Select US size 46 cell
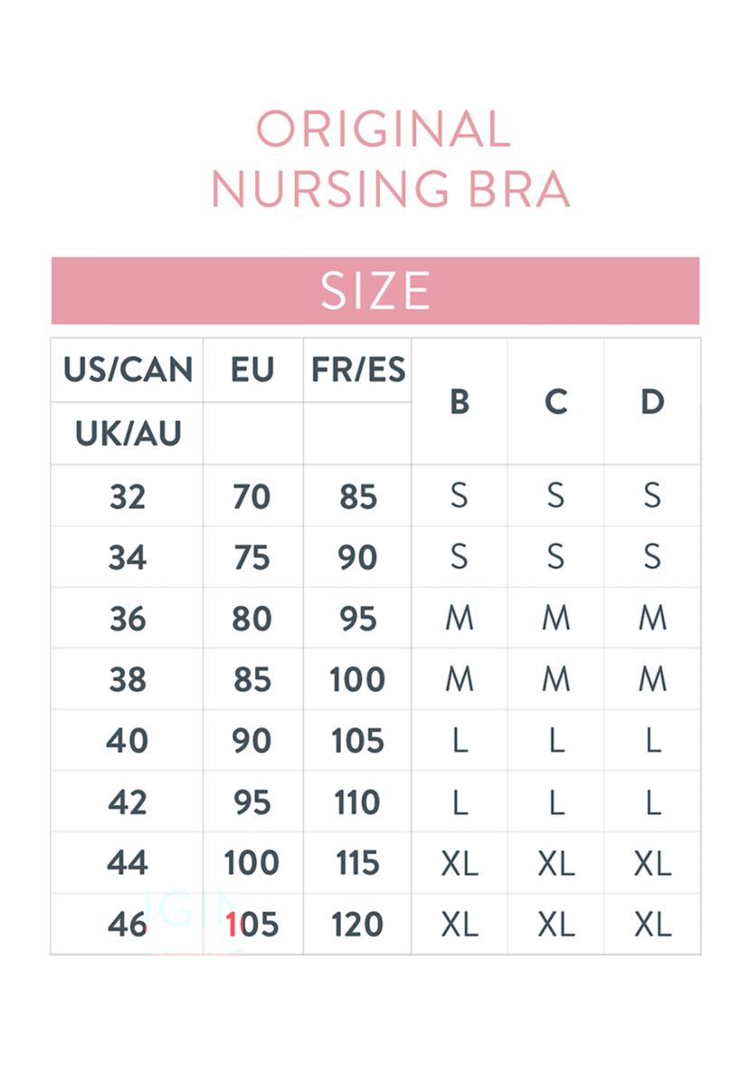The height and width of the screenshot is (1066, 749). (x=127, y=925)
